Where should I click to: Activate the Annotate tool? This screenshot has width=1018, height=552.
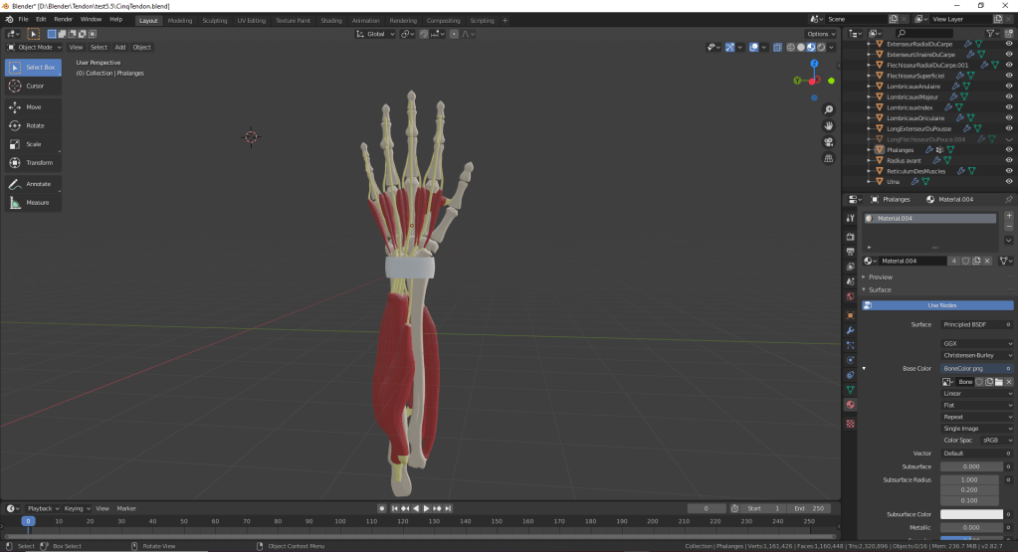click(33, 184)
